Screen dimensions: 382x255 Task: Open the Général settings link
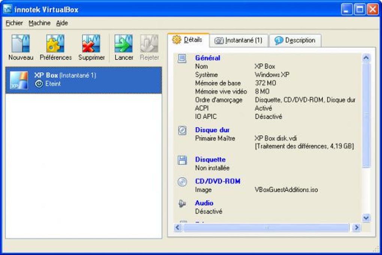(x=207, y=58)
